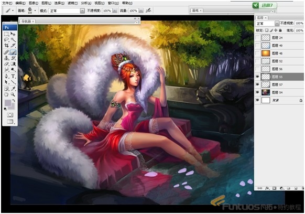305x214 pixels.
Task: Select the Rectangular Marquee tool
Action: tap(7, 34)
